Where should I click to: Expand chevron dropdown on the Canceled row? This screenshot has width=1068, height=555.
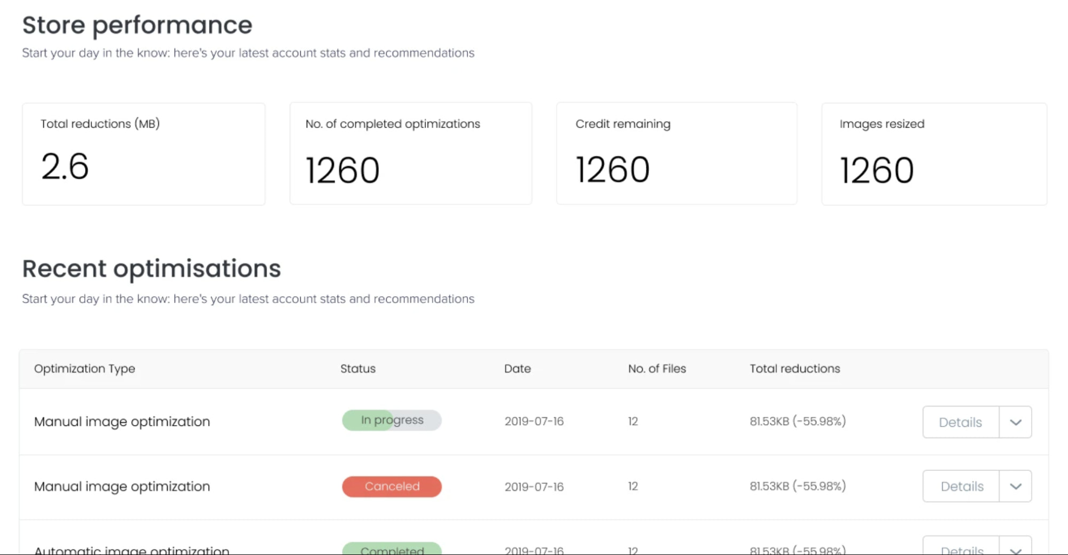click(x=1016, y=486)
